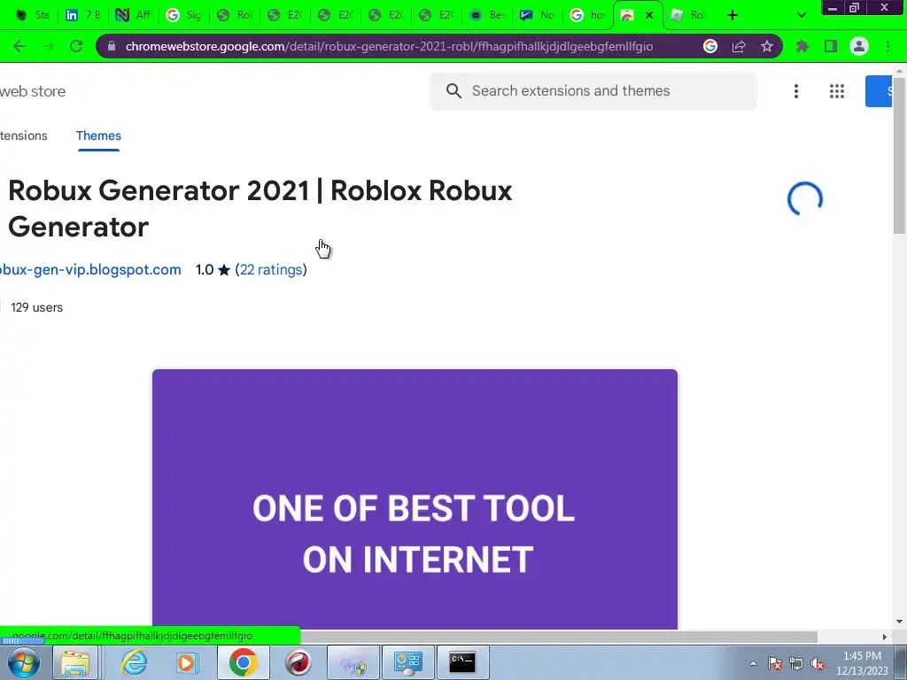Image resolution: width=907 pixels, height=680 pixels.
Task: Show hidden system tray icons
Action: coord(753,663)
